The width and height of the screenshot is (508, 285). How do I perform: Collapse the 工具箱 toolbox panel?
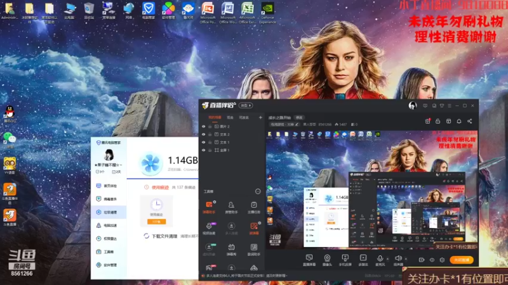pos(258,191)
